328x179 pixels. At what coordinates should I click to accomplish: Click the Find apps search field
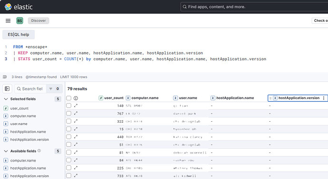(x=254, y=7)
